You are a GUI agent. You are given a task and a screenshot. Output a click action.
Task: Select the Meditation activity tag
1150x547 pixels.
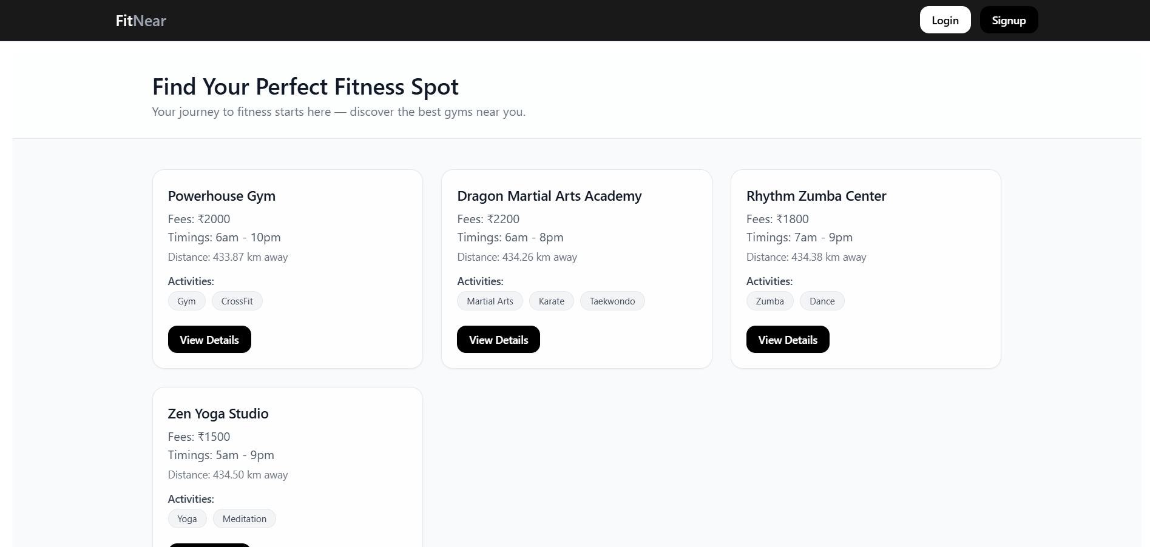coord(244,519)
